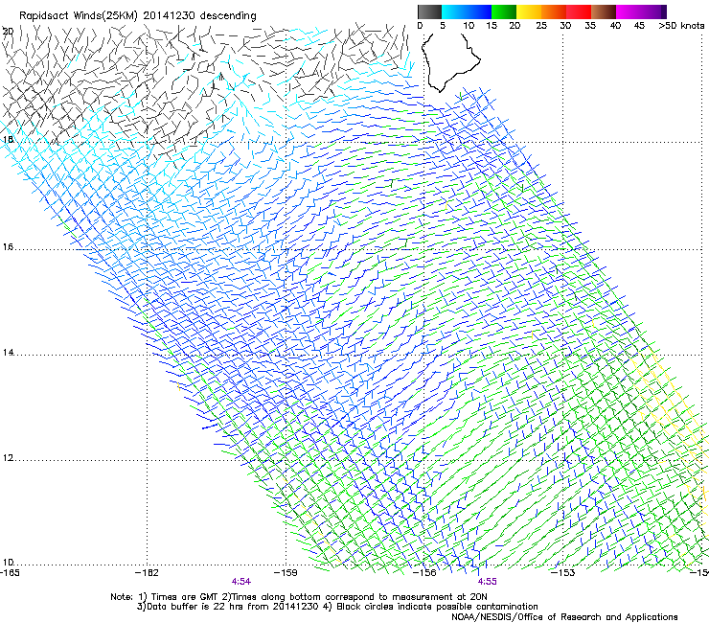Click the '>50 knots' legend label
Image resolution: width=709 pixels, height=623 pixels.
[681, 26]
